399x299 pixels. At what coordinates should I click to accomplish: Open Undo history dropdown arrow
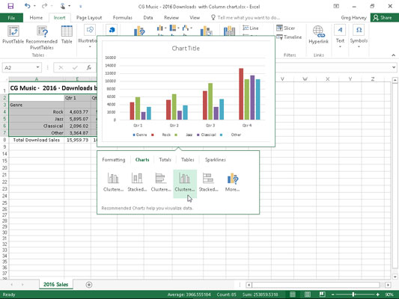pos(34,6)
